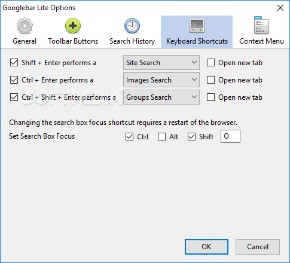Screen dimensions: 290x263
Task: Enable Open new tab for Groups Search
Action: tap(210, 97)
